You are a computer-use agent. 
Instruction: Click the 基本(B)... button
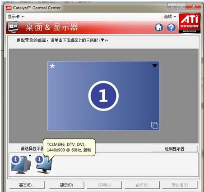[x=27, y=185]
